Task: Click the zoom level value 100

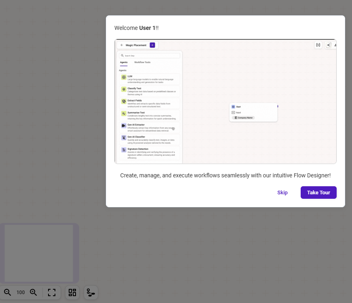Action: (x=21, y=292)
